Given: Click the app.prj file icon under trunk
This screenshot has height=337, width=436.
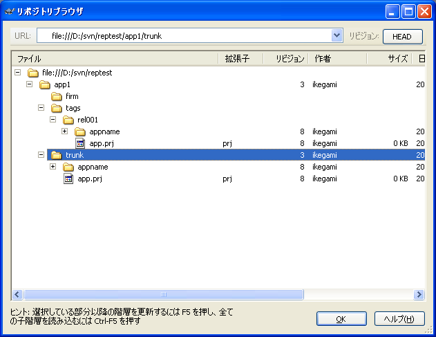Looking at the screenshot, I should click(x=68, y=179).
